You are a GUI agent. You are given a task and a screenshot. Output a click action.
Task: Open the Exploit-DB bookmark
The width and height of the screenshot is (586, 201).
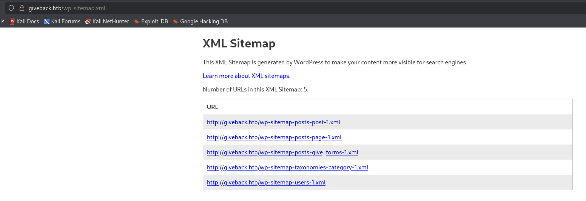coord(151,21)
